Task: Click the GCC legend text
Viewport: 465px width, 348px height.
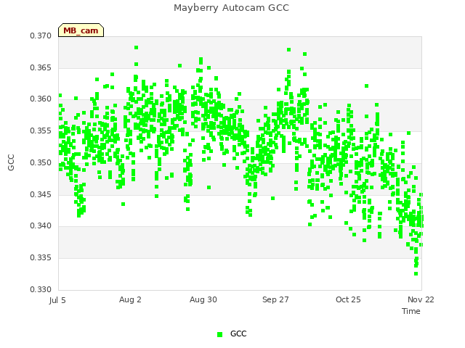Action: click(238, 333)
